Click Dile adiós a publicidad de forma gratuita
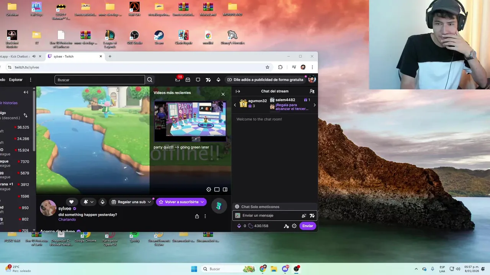Screen dimensions: 490x275 pyautogui.click(x=265, y=80)
